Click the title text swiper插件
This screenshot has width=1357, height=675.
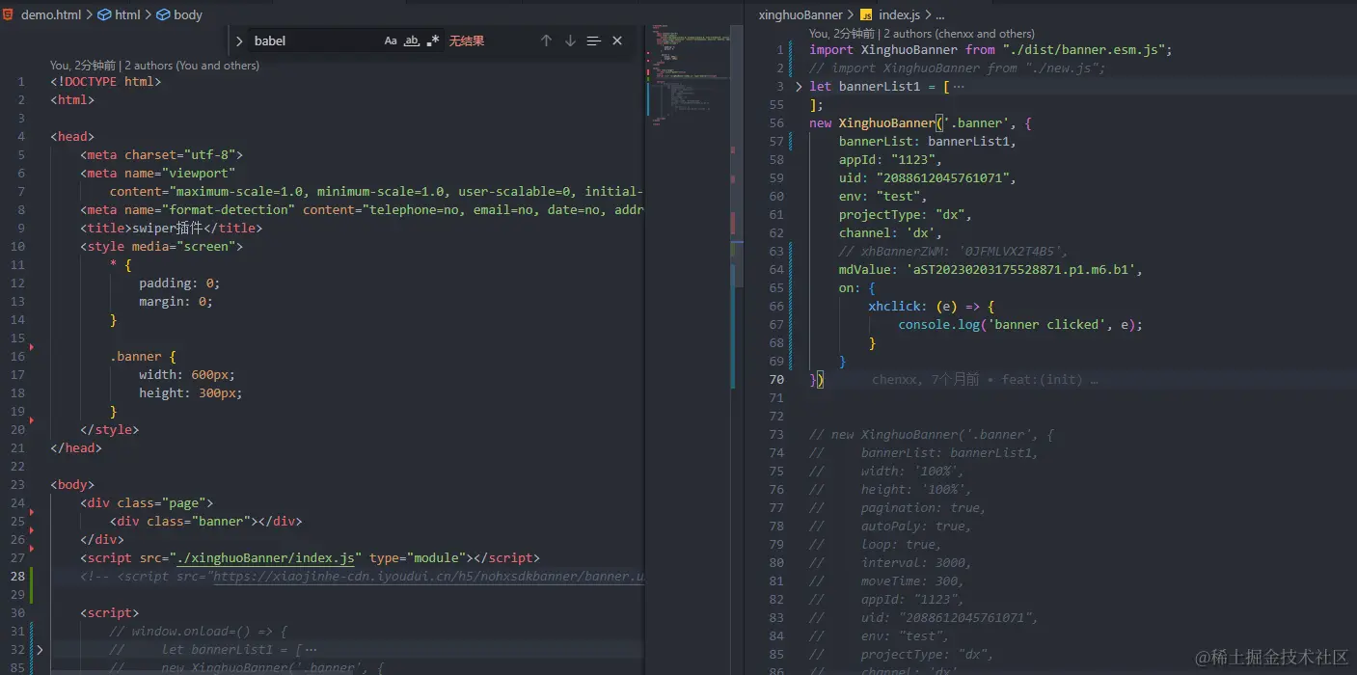[169, 228]
